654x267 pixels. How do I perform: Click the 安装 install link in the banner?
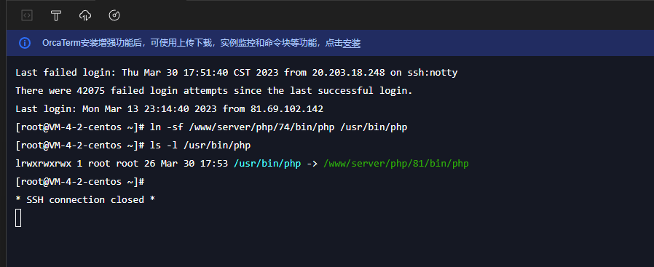click(352, 43)
